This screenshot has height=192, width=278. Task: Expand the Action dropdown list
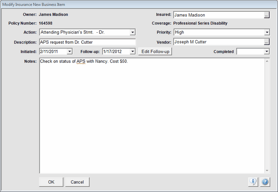click(x=133, y=32)
